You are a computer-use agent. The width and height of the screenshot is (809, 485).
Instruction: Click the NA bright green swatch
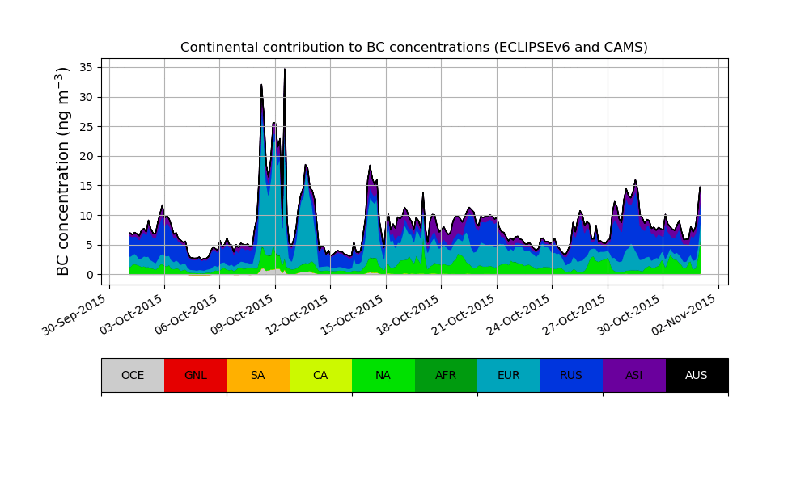pyautogui.click(x=383, y=375)
